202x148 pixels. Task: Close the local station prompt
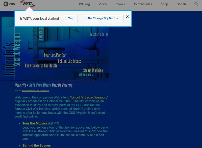[127, 17]
